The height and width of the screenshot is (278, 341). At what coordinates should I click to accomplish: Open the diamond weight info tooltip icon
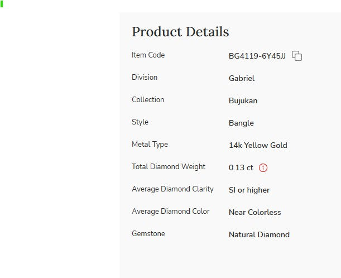pyautogui.click(x=263, y=167)
